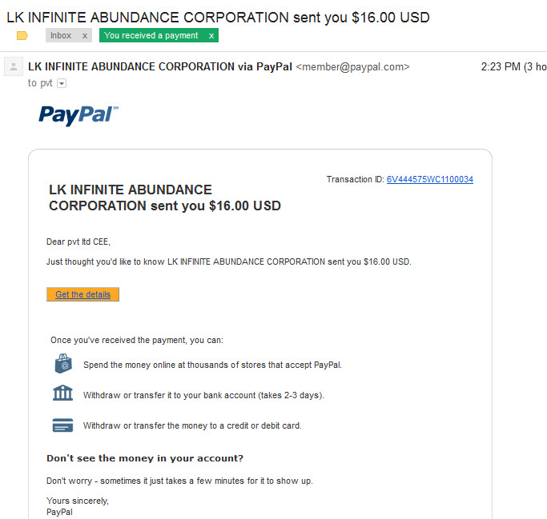
Task: Click the email subject line heading
Action: click(x=218, y=18)
